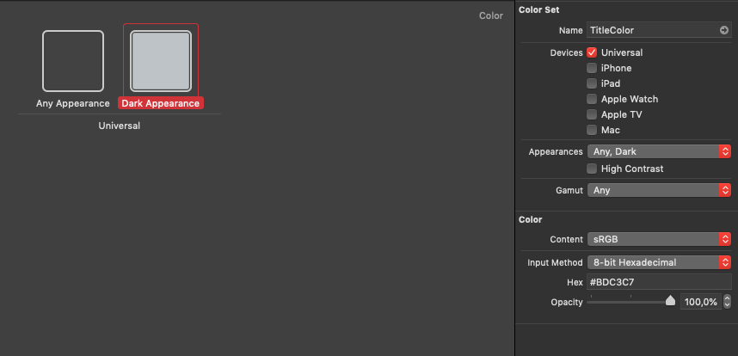Click the Name text field
Viewport: 738px width, 356px height.
click(652, 30)
